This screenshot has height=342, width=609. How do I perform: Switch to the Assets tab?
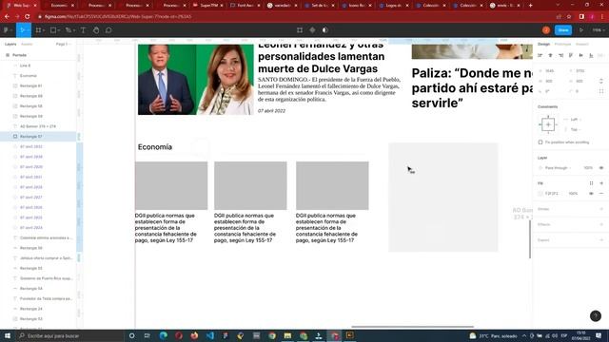tap(27, 45)
